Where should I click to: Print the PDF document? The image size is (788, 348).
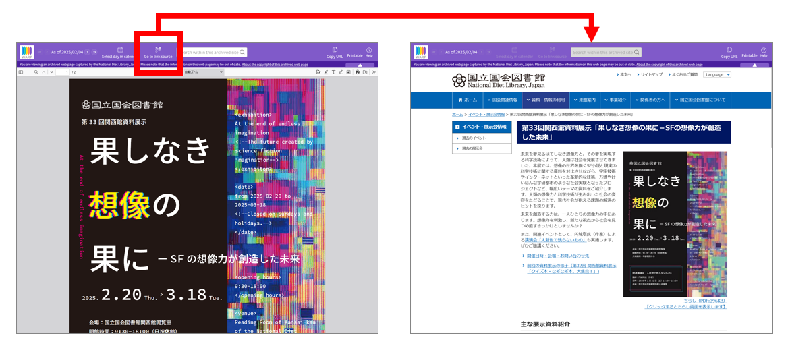point(358,72)
